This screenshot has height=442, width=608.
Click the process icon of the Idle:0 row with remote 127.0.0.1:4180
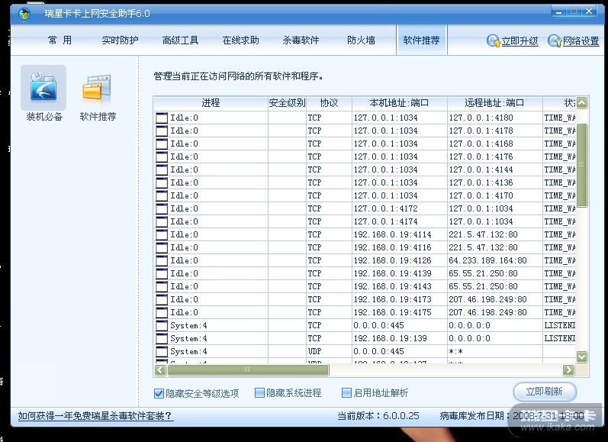162,118
